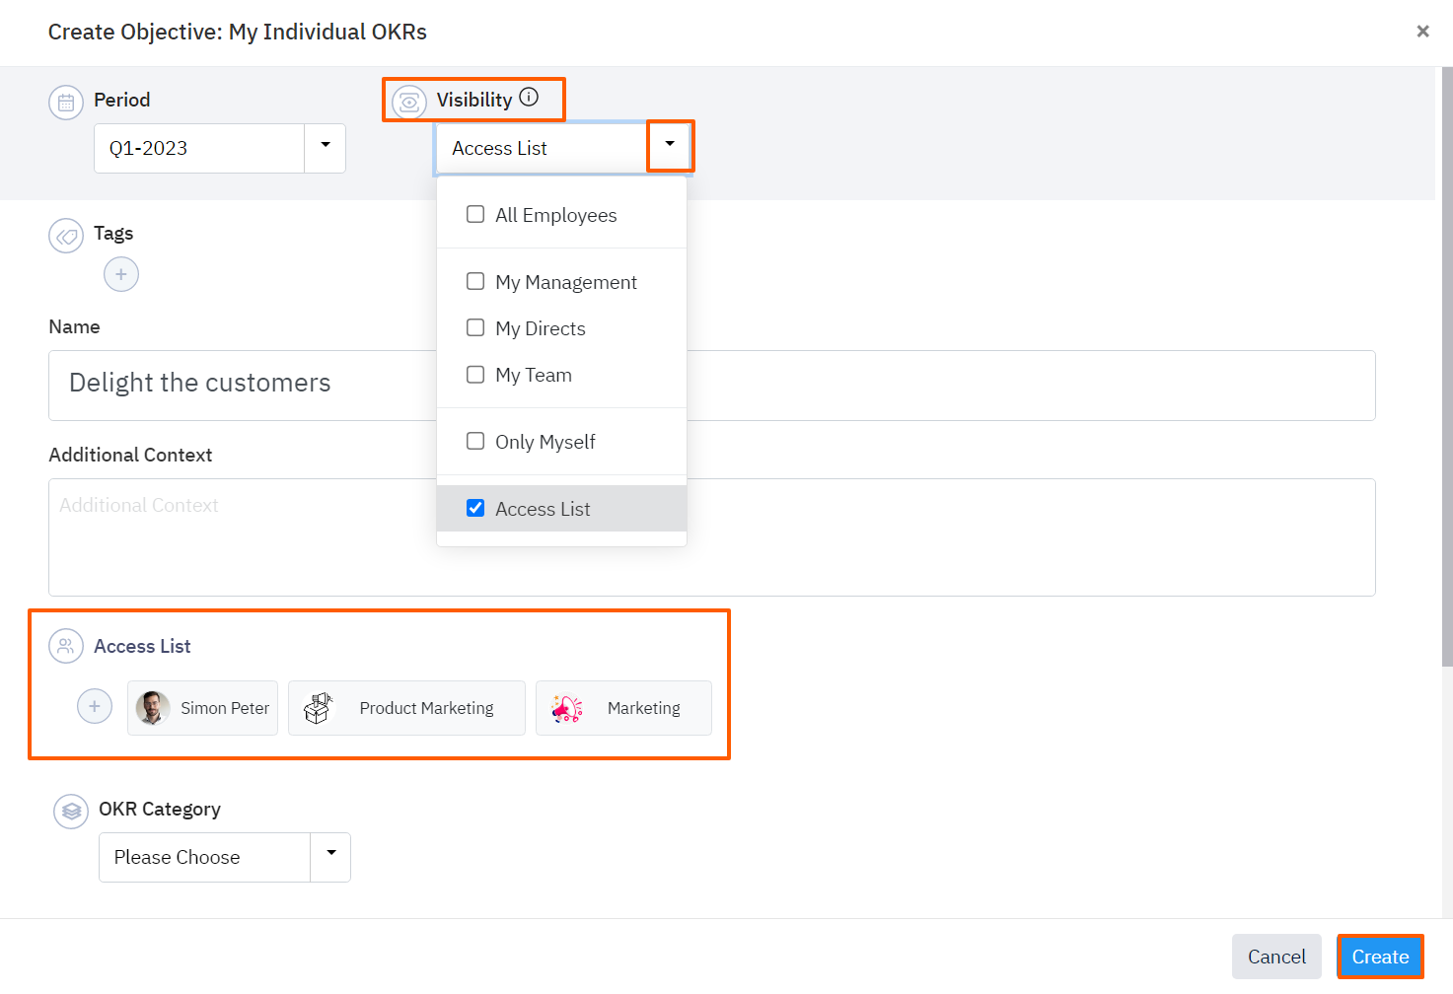The width and height of the screenshot is (1453, 994).
Task: Click the Product Marketing box icon
Action: click(318, 707)
